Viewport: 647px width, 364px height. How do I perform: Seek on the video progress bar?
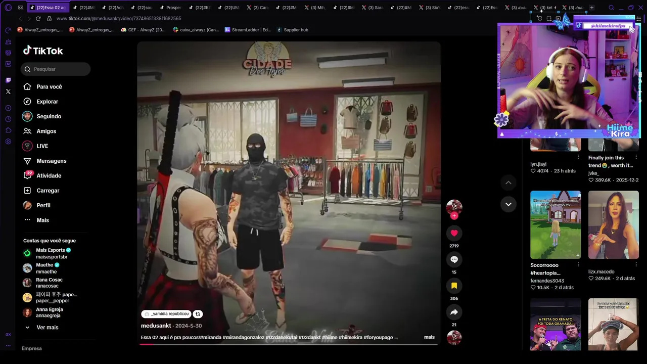[x=289, y=344]
